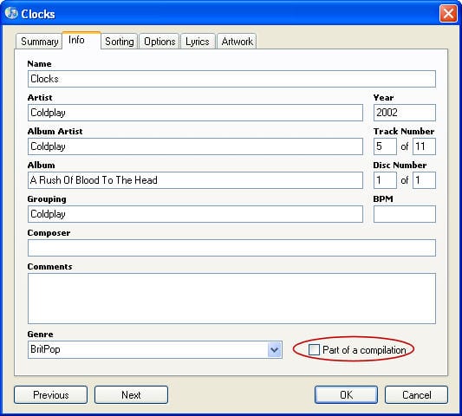The image size is (462, 416).
Task: Switch to the Artwork tab
Action: 237,42
